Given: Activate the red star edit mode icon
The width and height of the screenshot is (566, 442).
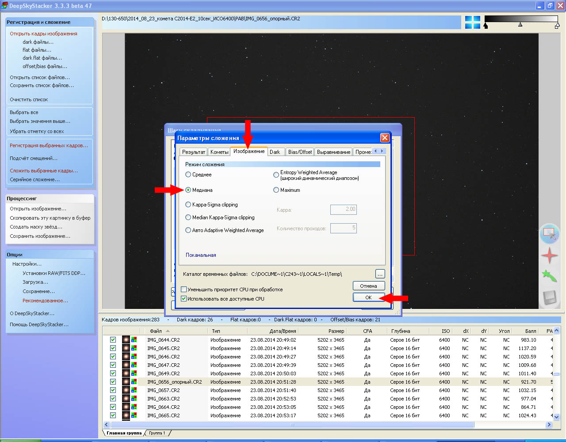Looking at the screenshot, I should [x=549, y=255].
